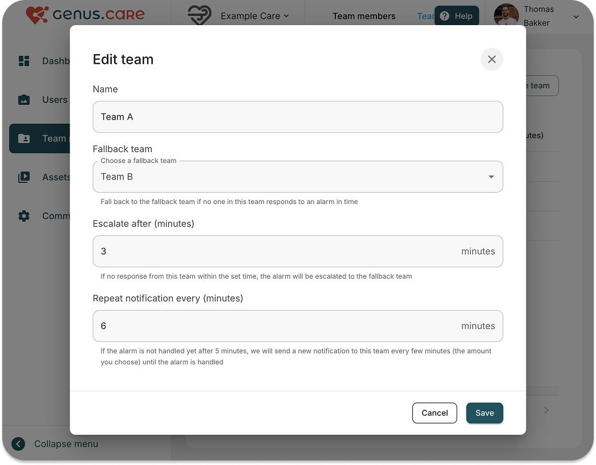Screen dimensions: 596x465
Task: Click Thomas Bakker's profile avatar
Action: point(506,16)
